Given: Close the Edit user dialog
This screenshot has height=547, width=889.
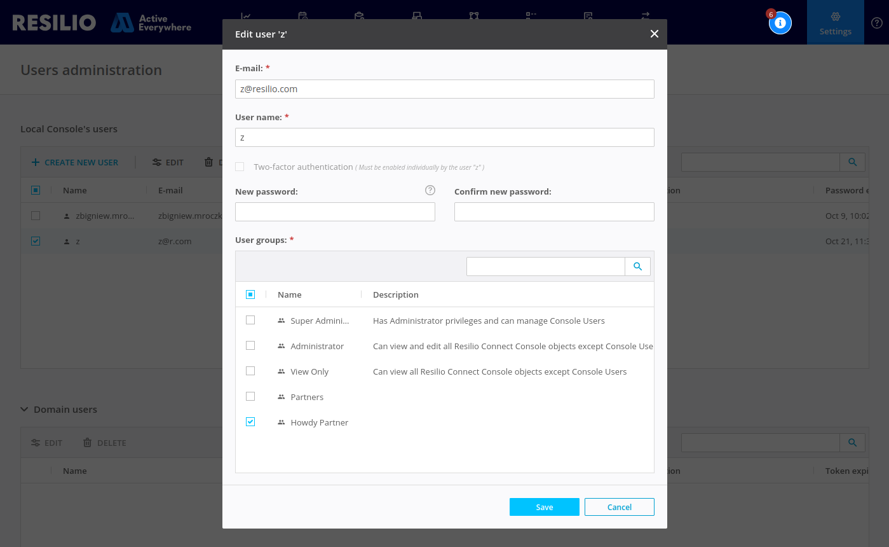Looking at the screenshot, I should [x=654, y=34].
